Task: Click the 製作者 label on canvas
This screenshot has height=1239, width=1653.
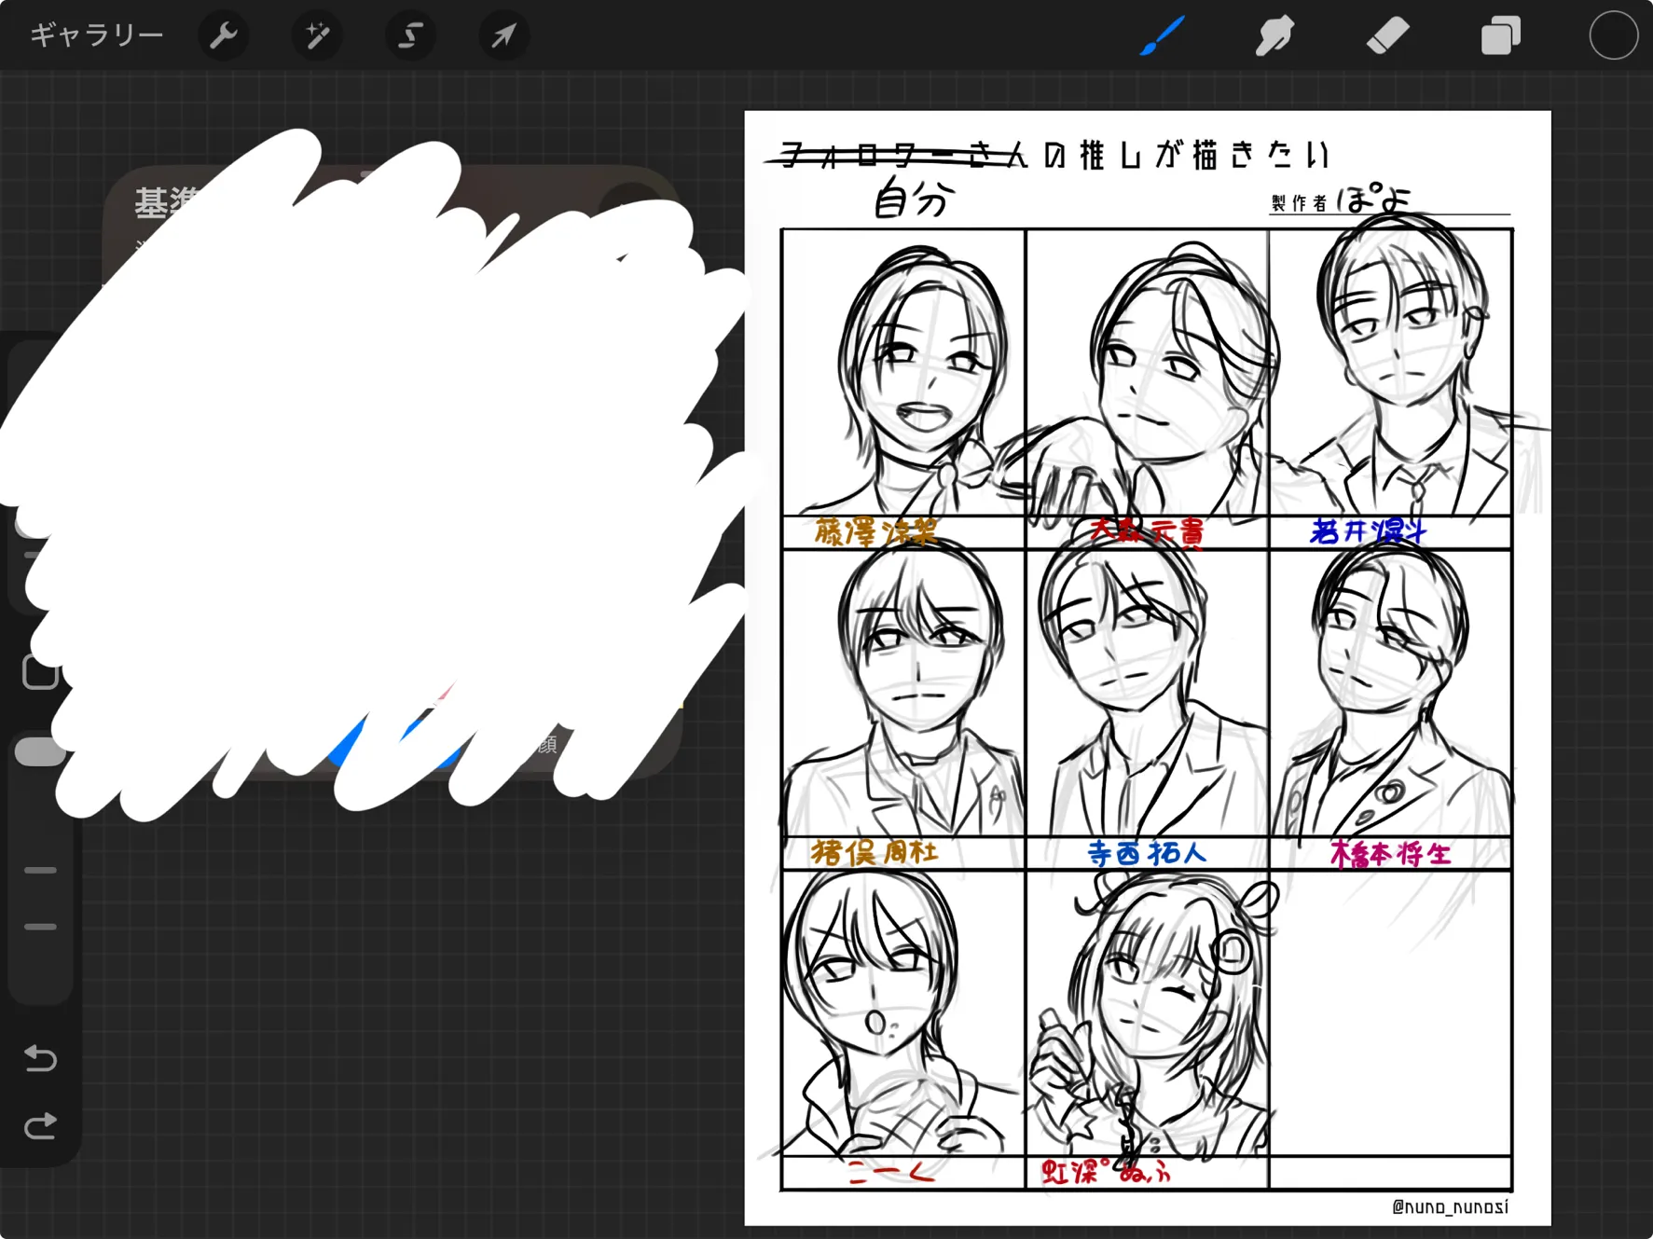Action: (x=1299, y=203)
